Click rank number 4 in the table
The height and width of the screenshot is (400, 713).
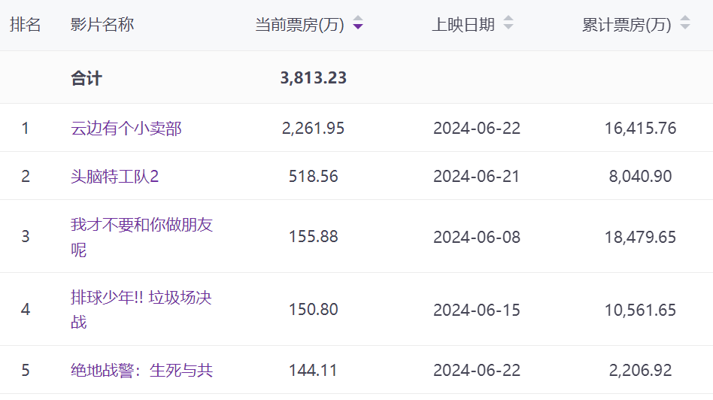pyautogui.click(x=26, y=310)
